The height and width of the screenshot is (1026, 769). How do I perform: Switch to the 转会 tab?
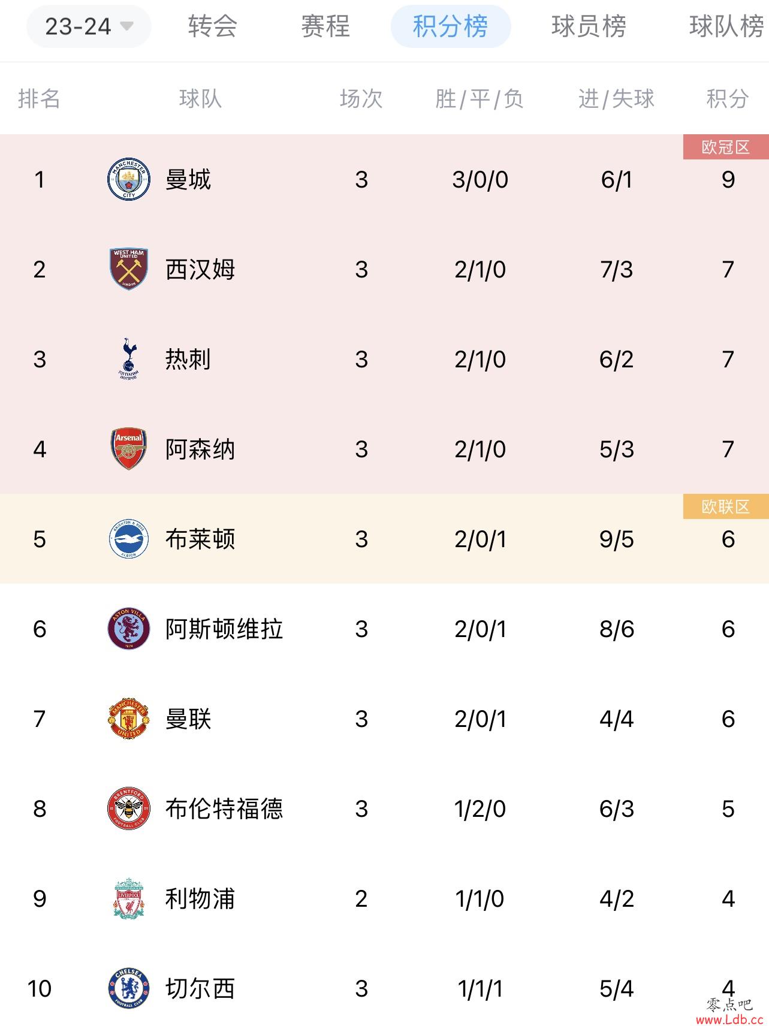coord(213,26)
